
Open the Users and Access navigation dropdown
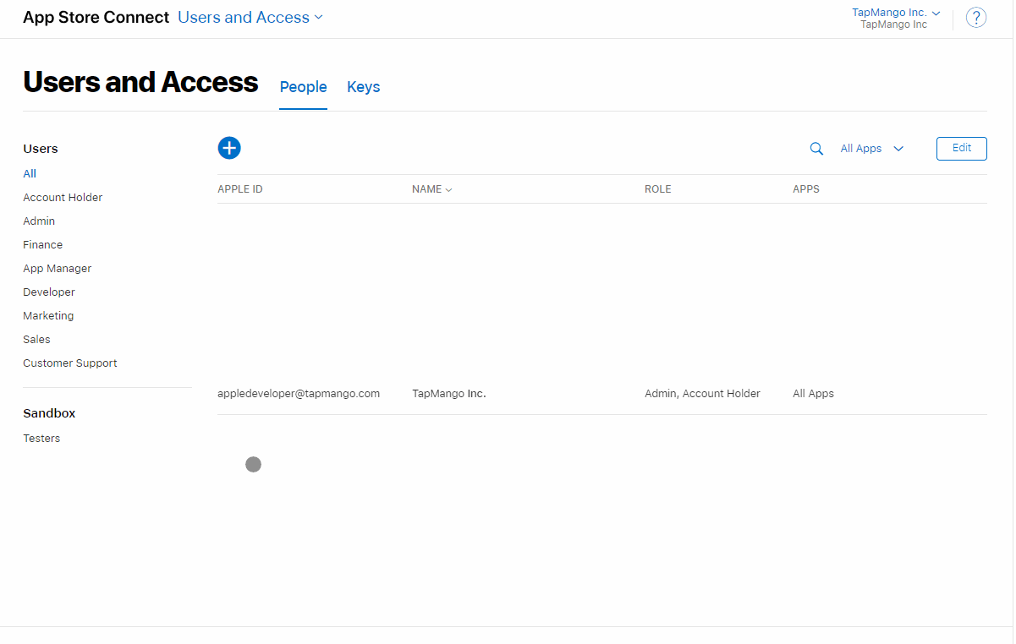click(x=250, y=18)
